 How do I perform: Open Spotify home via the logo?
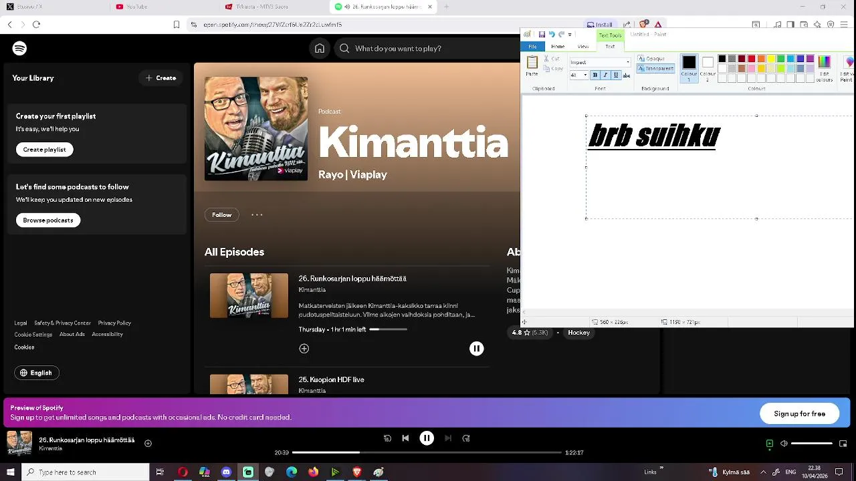coord(19,48)
